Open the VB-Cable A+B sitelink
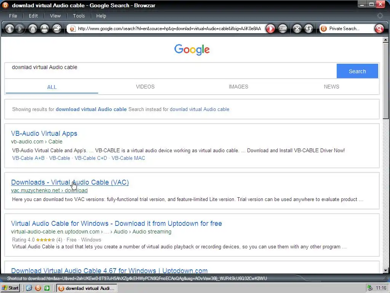The width and height of the screenshot is (390, 293). click(x=28, y=158)
